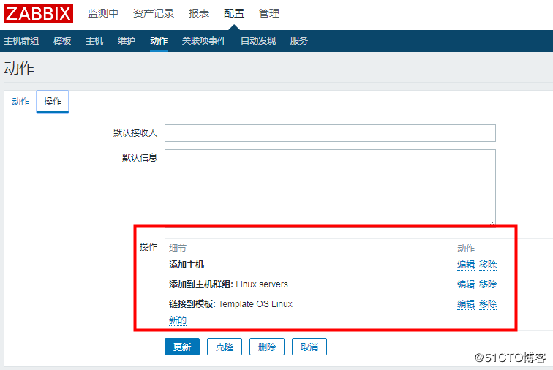Screen dimensions: 553x370
Task: Click the 取消 button
Action: click(x=309, y=347)
